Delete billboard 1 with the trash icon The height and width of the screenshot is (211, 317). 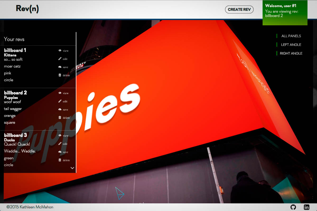click(60, 75)
